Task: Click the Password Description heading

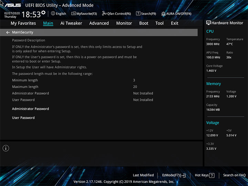Action: coord(29,40)
